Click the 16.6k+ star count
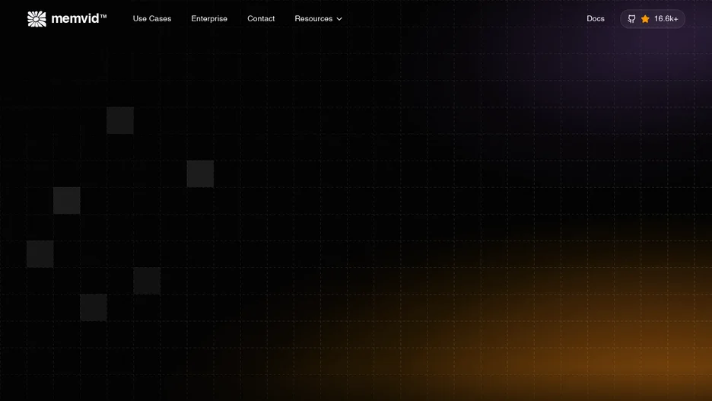Image resolution: width=712 pixels, height=401 pixels. point(666,18)
